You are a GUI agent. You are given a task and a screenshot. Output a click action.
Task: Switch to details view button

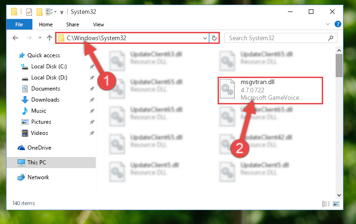click(326, 204)
